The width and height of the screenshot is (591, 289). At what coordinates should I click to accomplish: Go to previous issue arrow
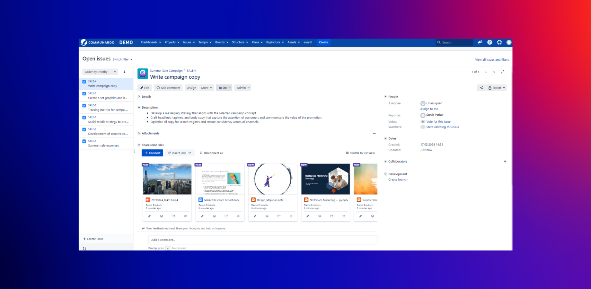tap(486, 72)
